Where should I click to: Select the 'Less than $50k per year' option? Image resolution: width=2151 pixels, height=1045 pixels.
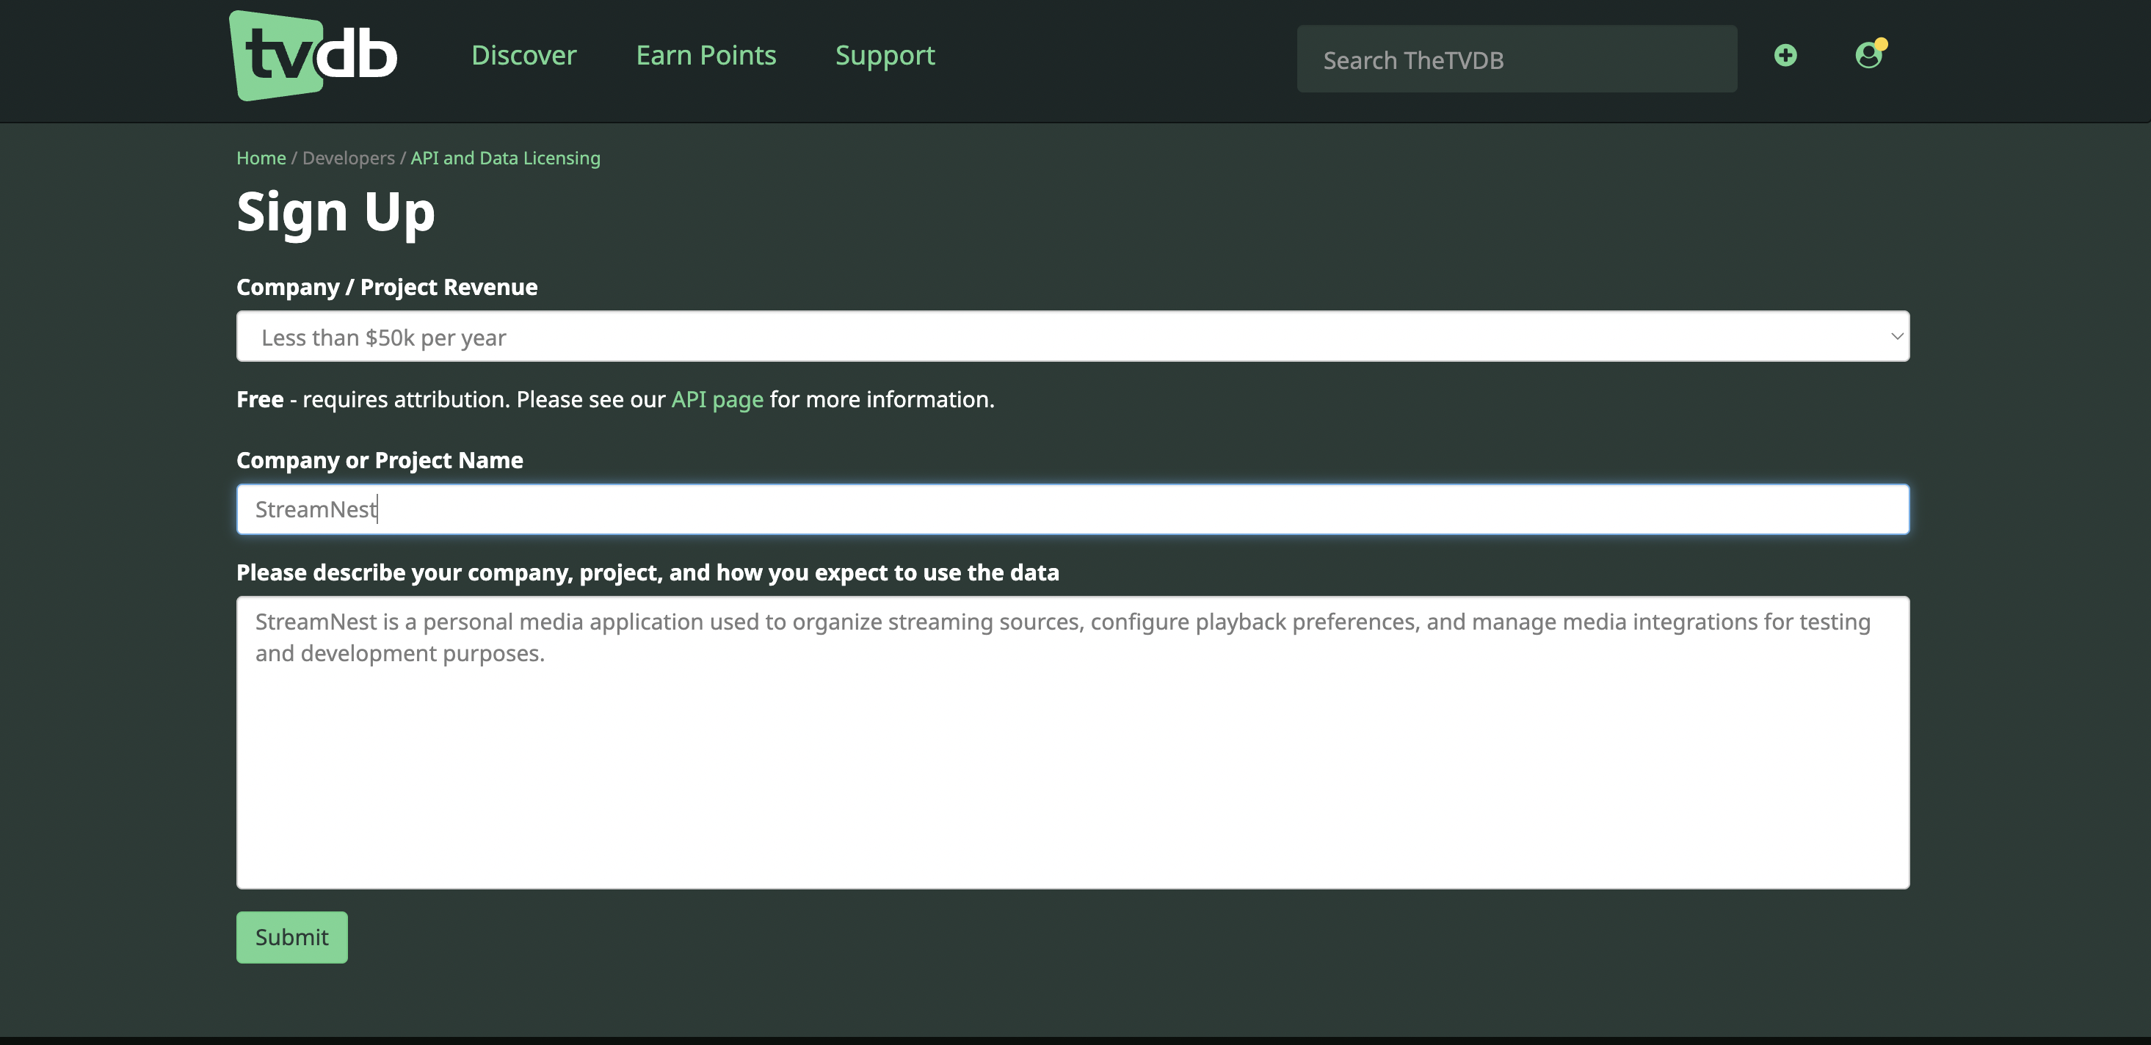click(x=383, y=338)
